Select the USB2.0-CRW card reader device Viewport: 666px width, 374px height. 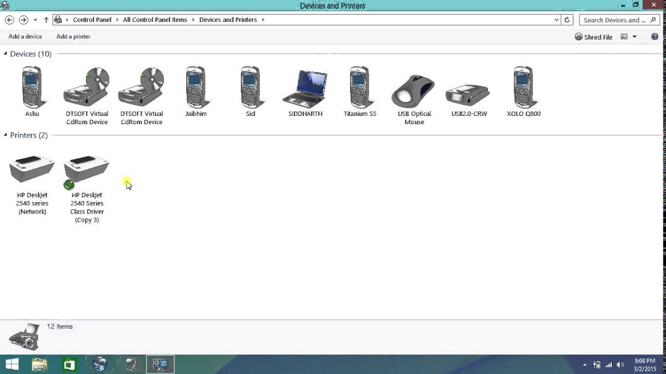[469, 95]
